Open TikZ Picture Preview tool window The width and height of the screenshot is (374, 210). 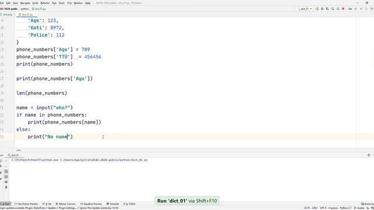(x=26, y=204)
